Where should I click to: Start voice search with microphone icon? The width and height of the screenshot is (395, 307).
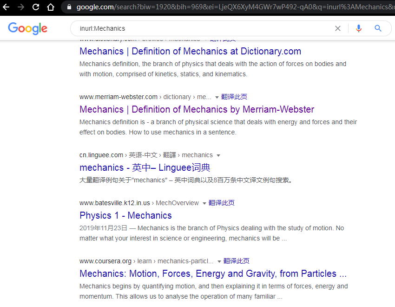click(358, 28)
